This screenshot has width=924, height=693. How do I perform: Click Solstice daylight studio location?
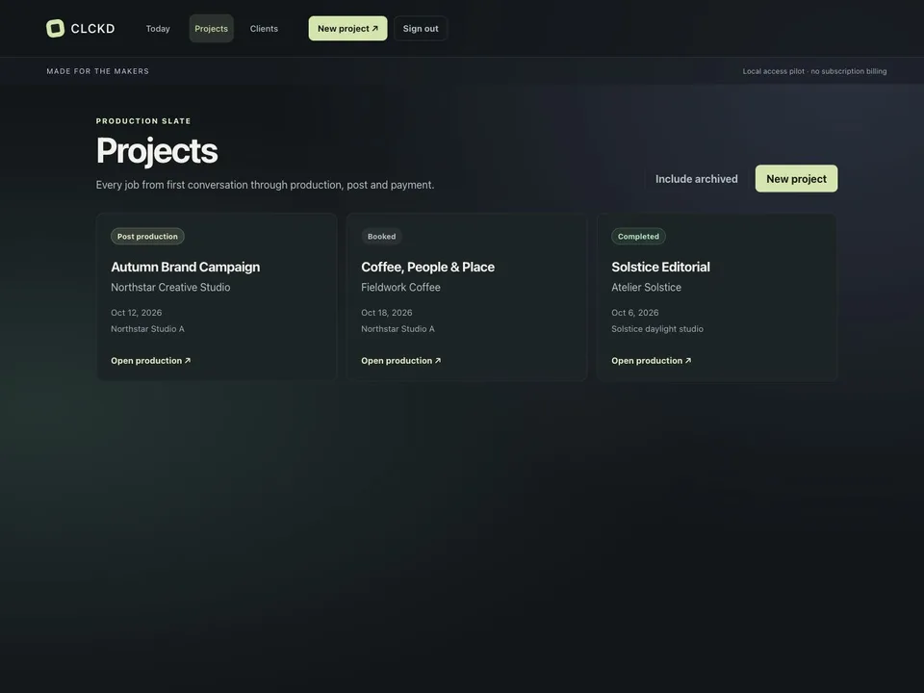[657, 329]
